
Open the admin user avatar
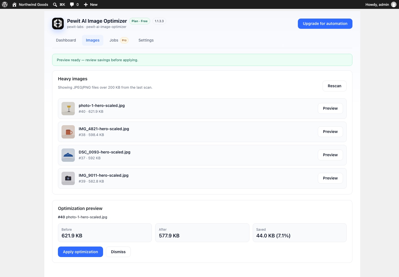(x=394, y=4)
